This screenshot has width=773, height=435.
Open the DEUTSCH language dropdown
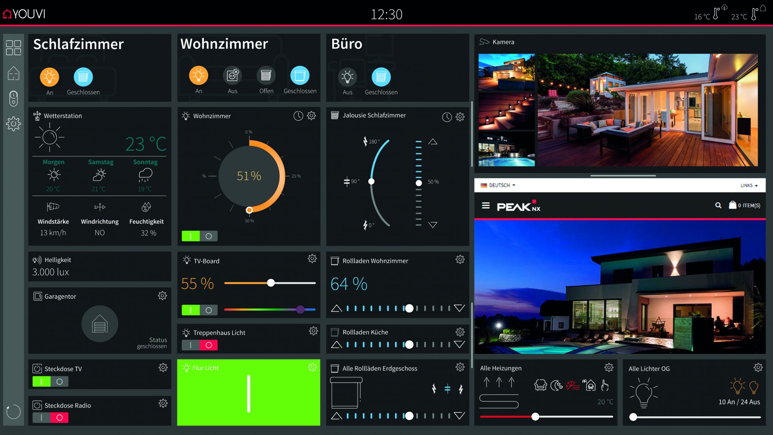tap(499, 185)
